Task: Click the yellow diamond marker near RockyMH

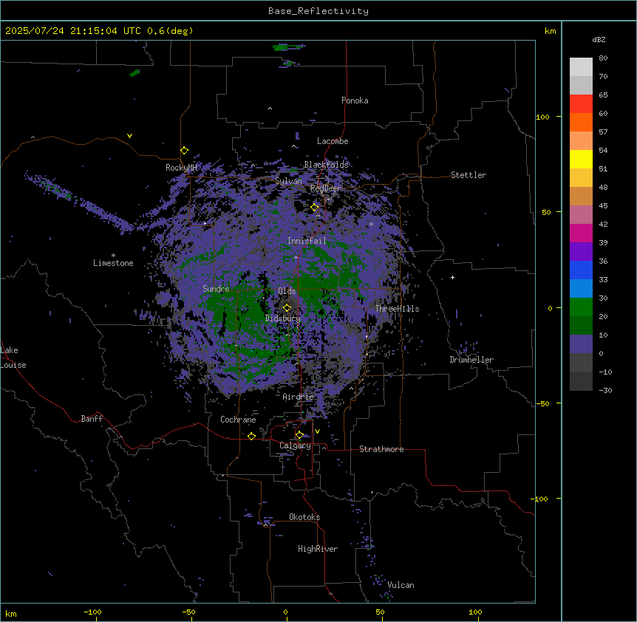Action: [x=185, y=151]
